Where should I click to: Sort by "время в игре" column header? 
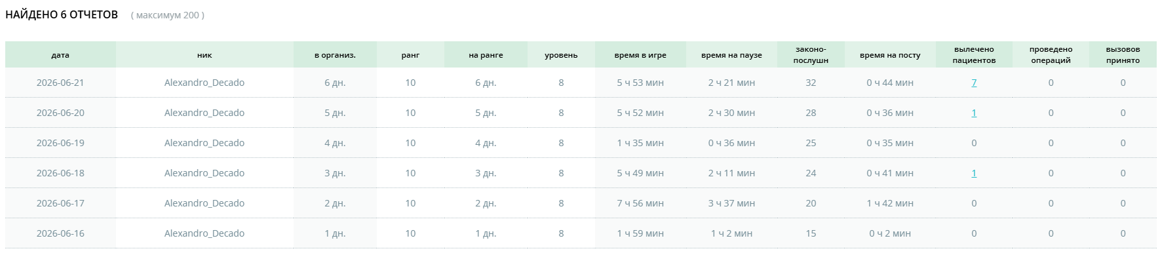point(640,54)
